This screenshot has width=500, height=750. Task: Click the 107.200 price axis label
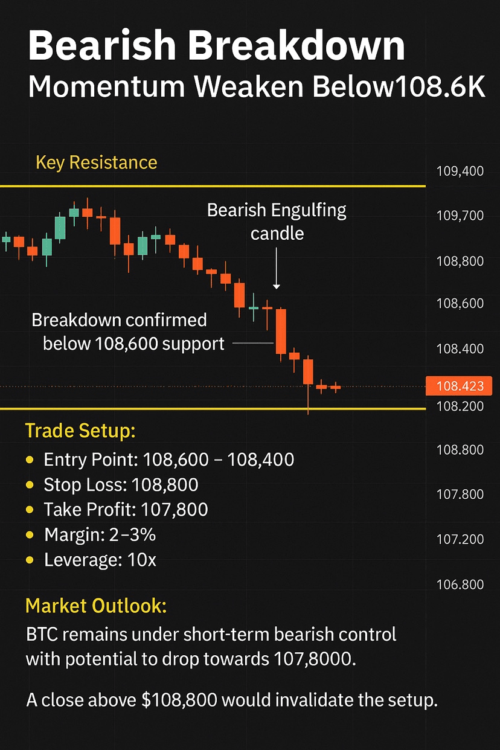point(460,539)
